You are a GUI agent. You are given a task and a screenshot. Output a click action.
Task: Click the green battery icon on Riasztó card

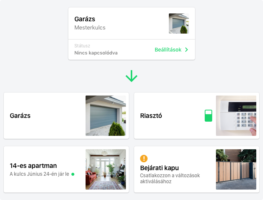click(x=208, y=116)
